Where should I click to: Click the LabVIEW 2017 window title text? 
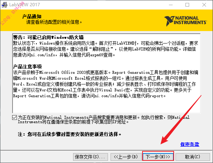point(25,5)
